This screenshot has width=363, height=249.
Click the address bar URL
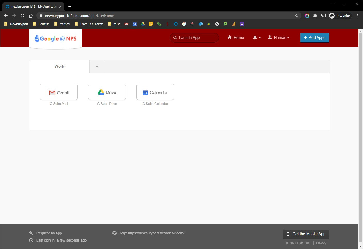point(79,16)
